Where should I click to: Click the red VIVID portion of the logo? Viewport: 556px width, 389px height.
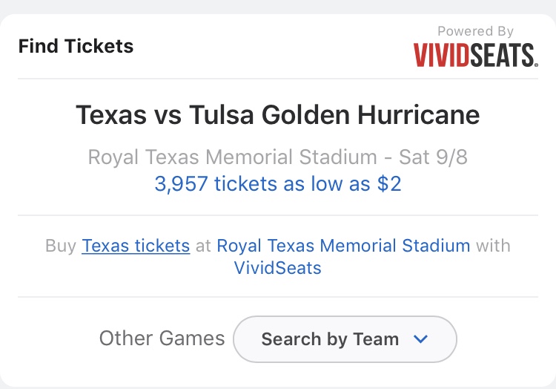(442, 55)
